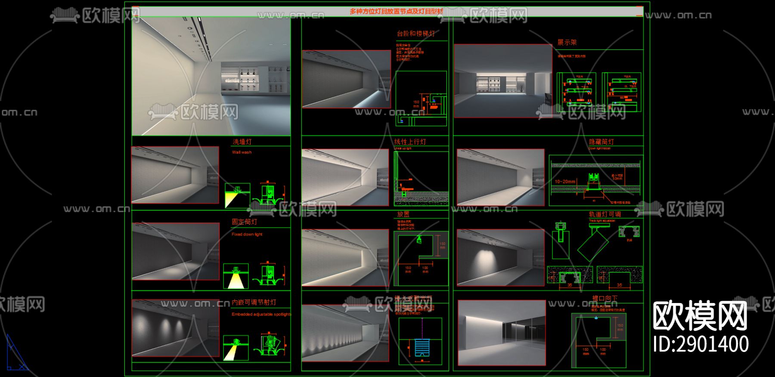Pick the Fixed down light beam diagram

point(236,276)
